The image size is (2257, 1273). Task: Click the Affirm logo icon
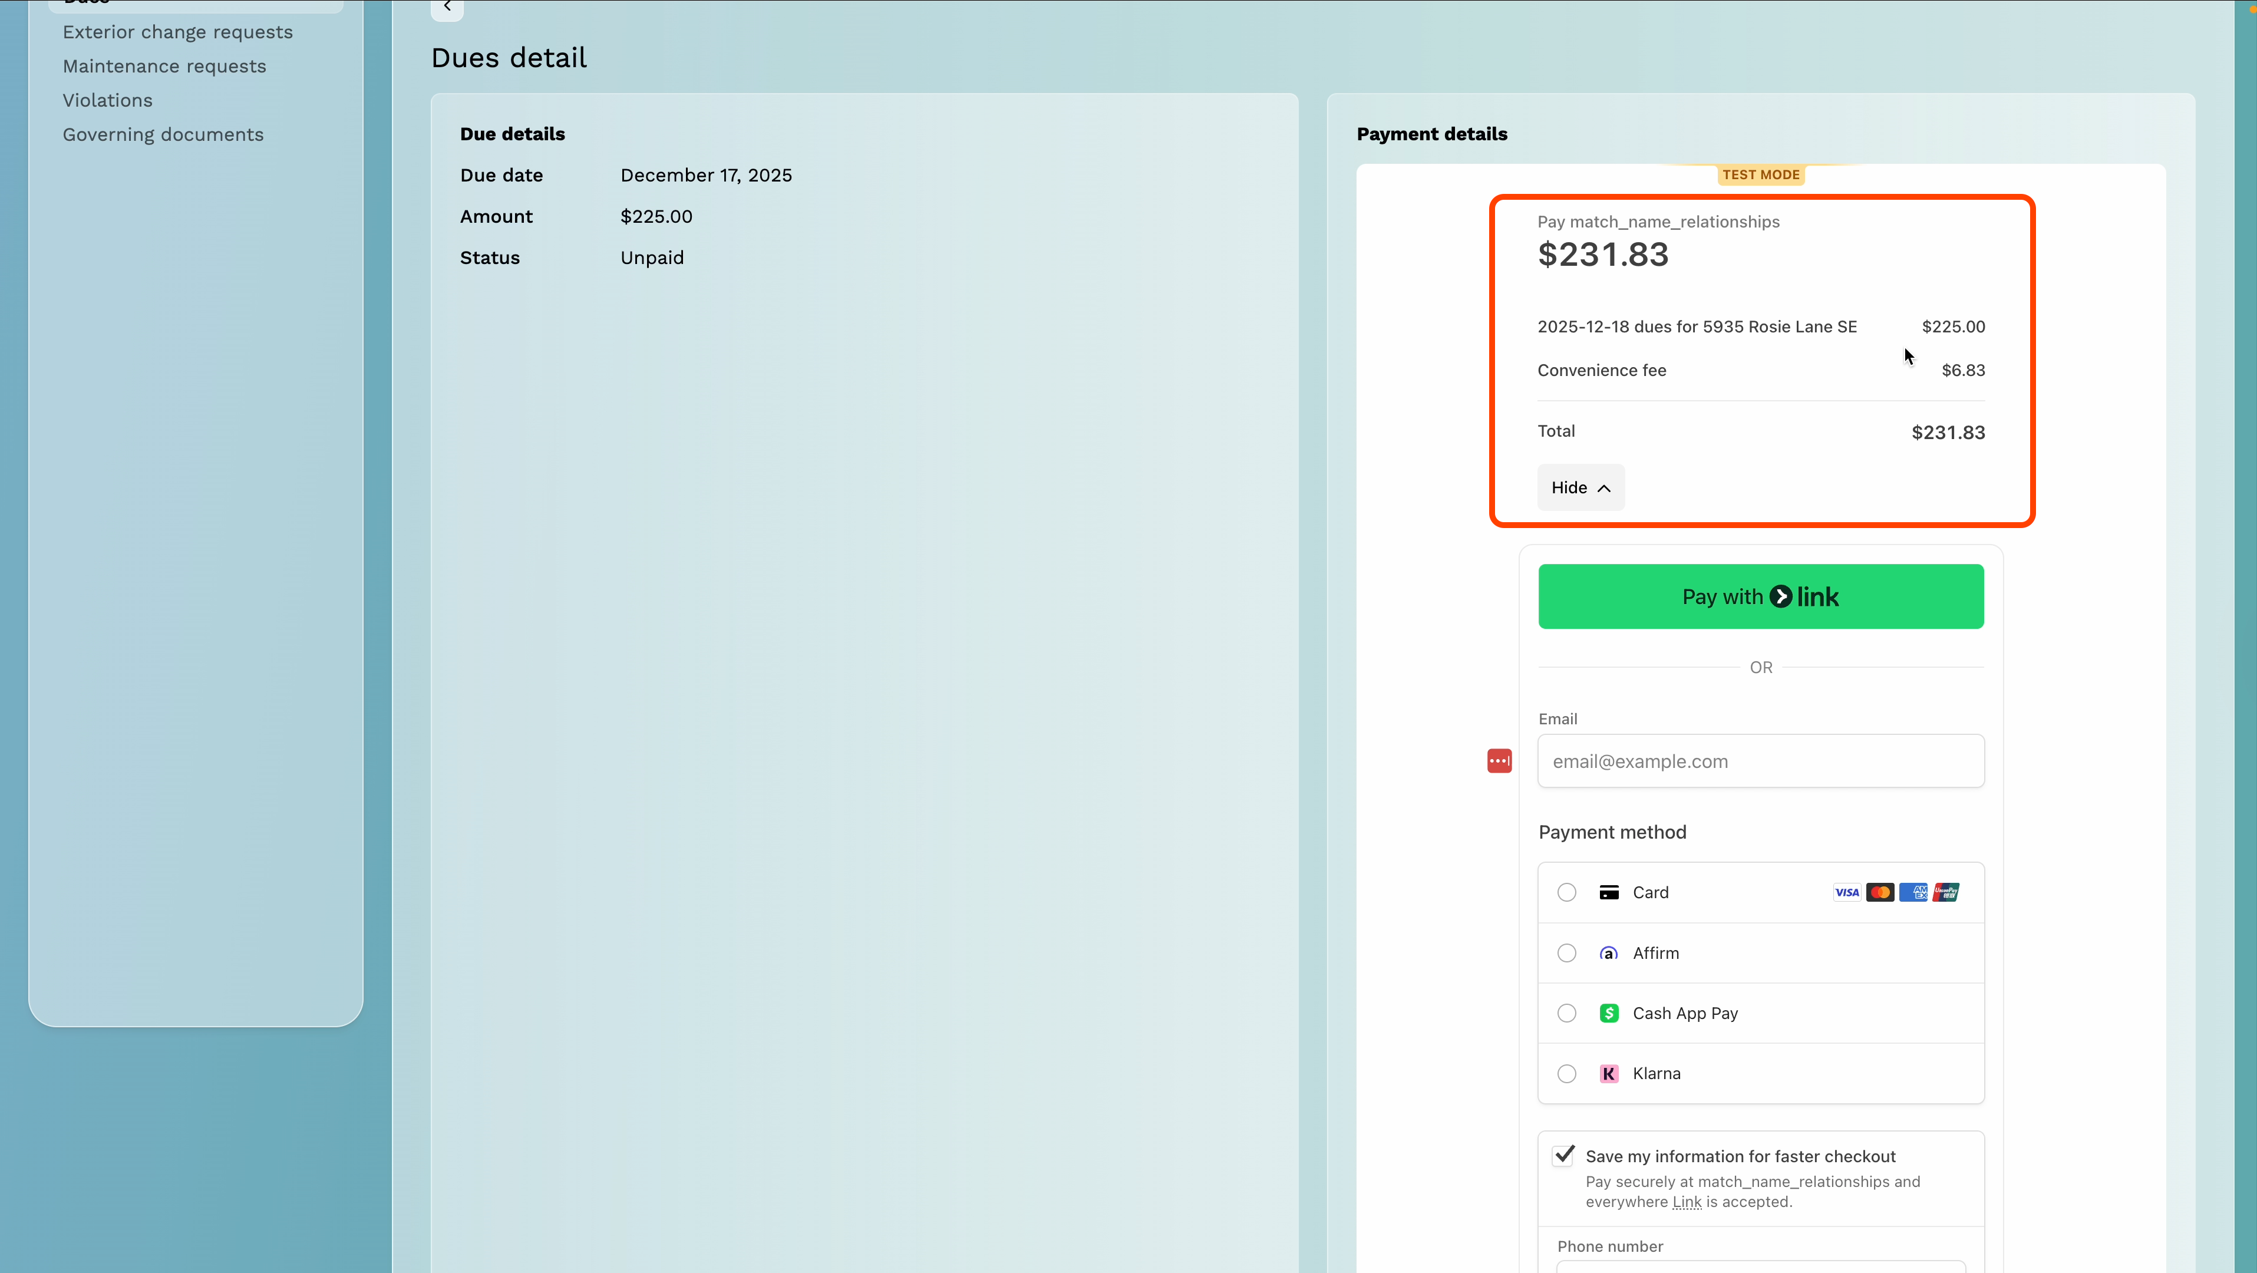pyautogui.click(x=1609, y=952)
